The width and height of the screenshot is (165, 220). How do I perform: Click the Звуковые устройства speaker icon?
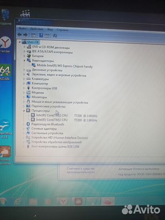pos(29,74)
